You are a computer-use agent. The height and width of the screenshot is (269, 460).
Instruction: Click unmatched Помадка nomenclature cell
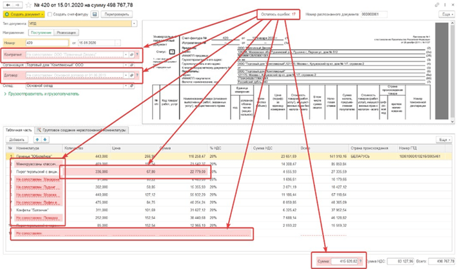(39, 218)
